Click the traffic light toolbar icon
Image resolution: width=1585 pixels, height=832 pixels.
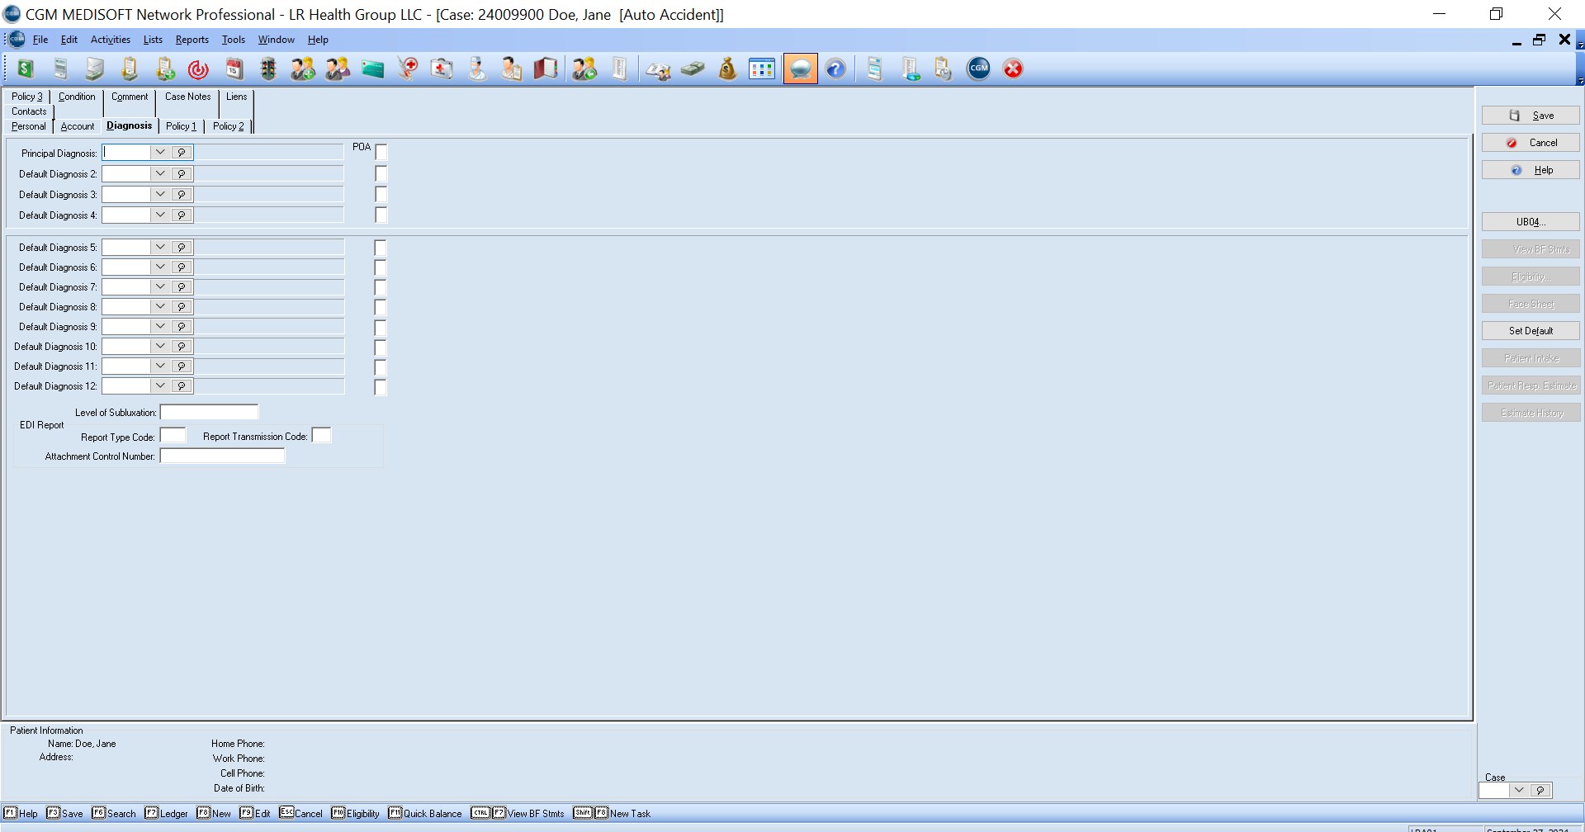click(x=267, y=69)
